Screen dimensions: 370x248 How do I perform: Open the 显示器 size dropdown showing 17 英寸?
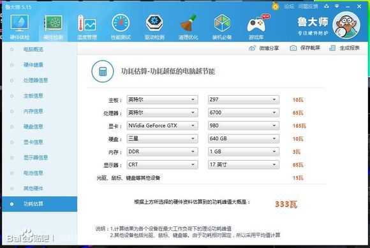tap(244, 164)
